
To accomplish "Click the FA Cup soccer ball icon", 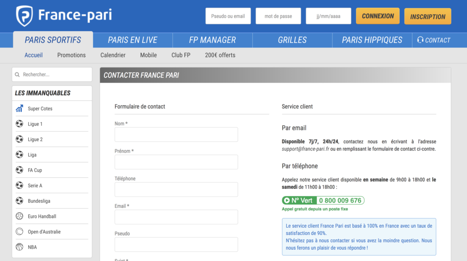I will (19, 170).
